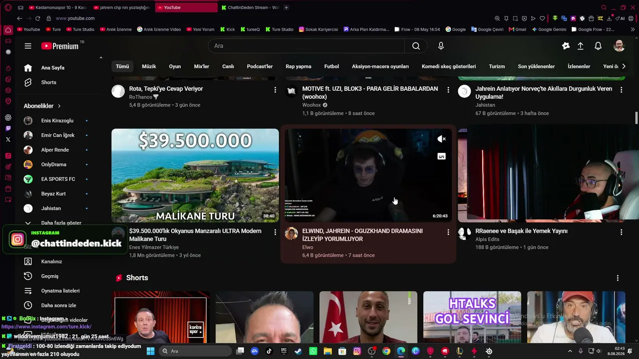The width and height of the screenshot is (639, 359).
Task: Toggle subtitles on the ELWIND preview
Action: pos(441,156)
